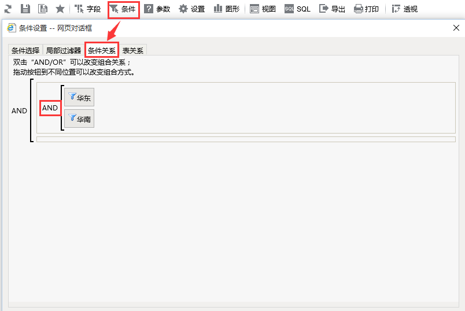This screenshot has height=311, width=465.
Task: Click the refresh icon in toolbar
Action: (x=8, y=9)
